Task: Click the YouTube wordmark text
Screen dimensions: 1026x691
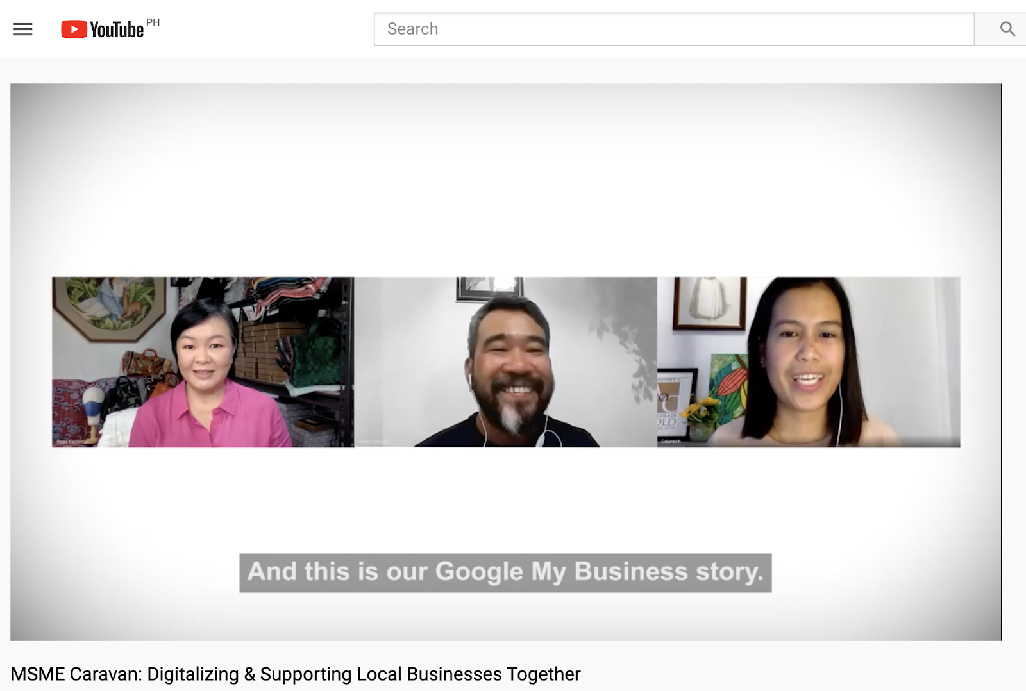Action: click(x=117, y=29)
